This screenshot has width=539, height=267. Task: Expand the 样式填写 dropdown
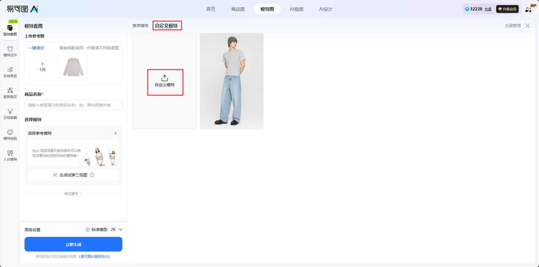73,193
